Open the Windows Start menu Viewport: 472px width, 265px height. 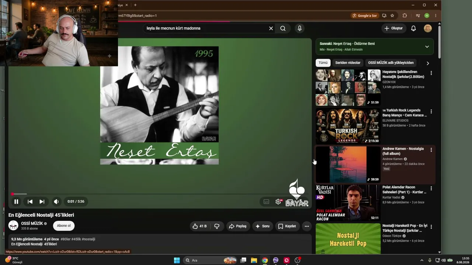[x=177, y=261]
